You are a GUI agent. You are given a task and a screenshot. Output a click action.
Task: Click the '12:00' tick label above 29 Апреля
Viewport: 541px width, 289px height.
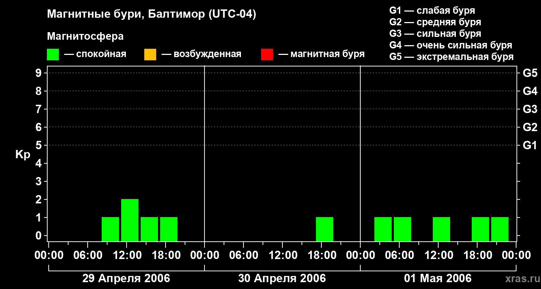tap(127, 255)
